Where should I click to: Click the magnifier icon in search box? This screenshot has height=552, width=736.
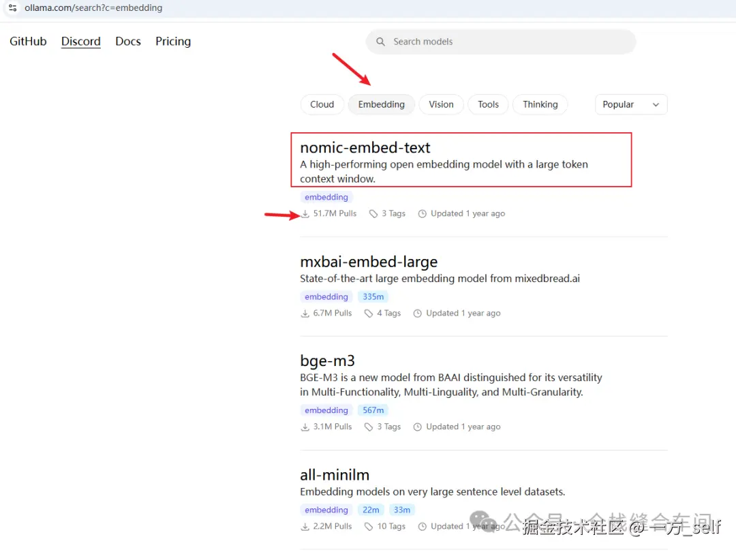click(x=380, y=42)
